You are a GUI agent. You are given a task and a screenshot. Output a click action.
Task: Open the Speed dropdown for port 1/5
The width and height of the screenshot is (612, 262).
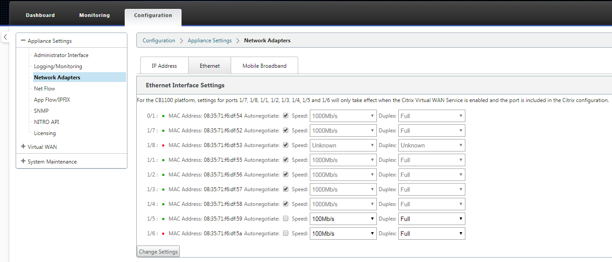click(343, 219)
